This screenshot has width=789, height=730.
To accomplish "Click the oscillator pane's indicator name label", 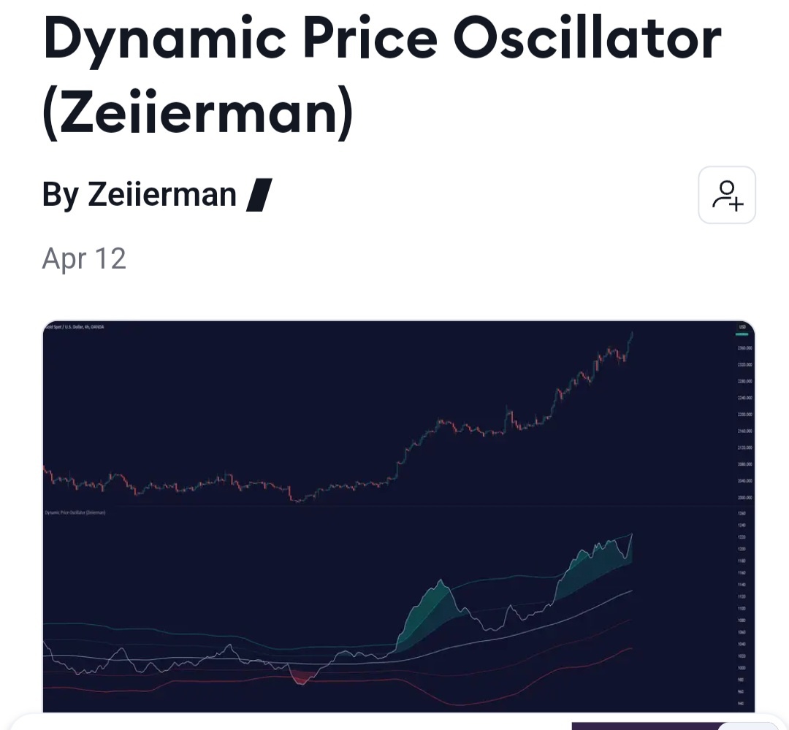I will point(75,512).
